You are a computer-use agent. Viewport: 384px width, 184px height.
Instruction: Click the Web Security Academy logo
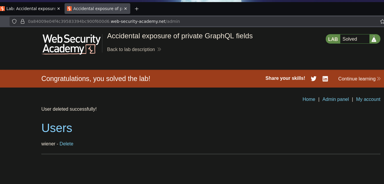71,44
